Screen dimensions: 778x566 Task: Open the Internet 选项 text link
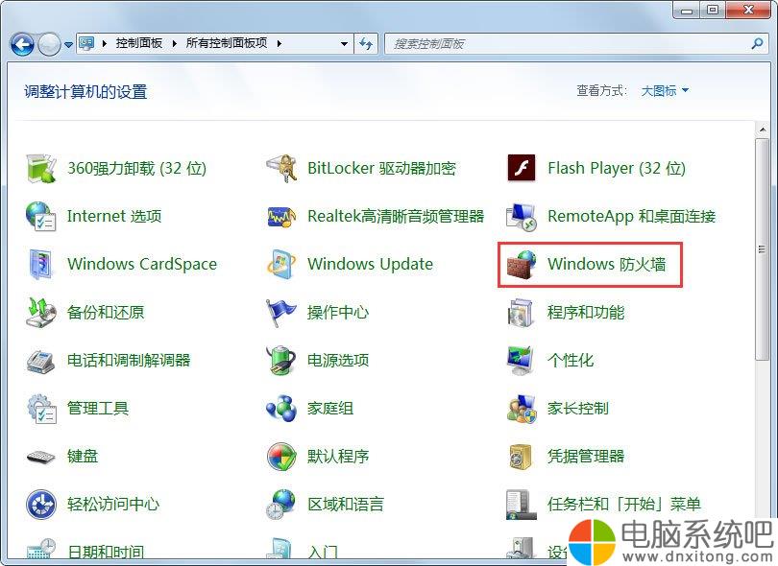(114, 216)
